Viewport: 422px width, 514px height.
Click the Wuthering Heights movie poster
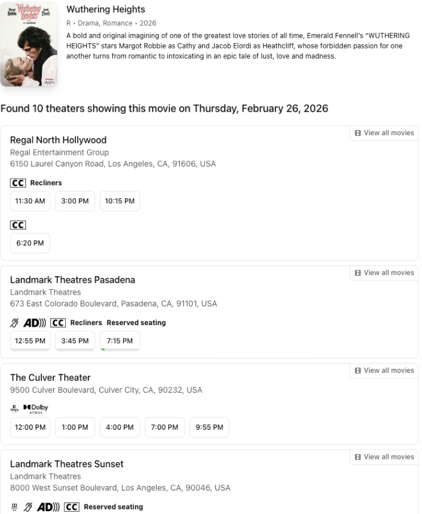click(x=29, y=44)
